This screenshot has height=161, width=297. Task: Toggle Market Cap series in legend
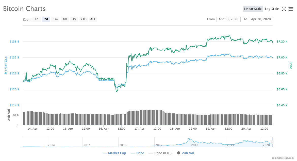coord(114,153)
